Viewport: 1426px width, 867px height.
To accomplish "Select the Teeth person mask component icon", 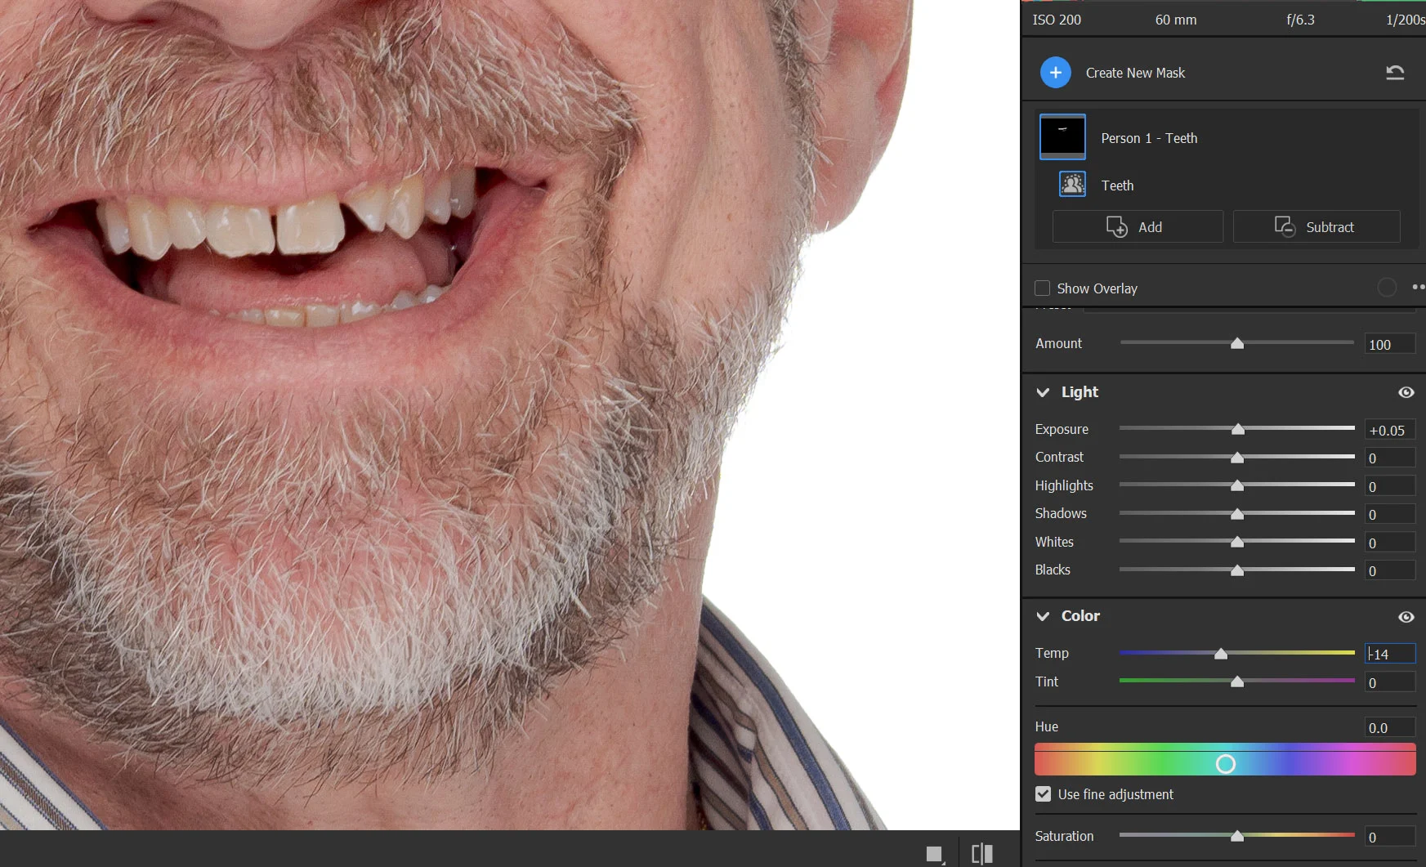I will click(x=1072, y=185).
